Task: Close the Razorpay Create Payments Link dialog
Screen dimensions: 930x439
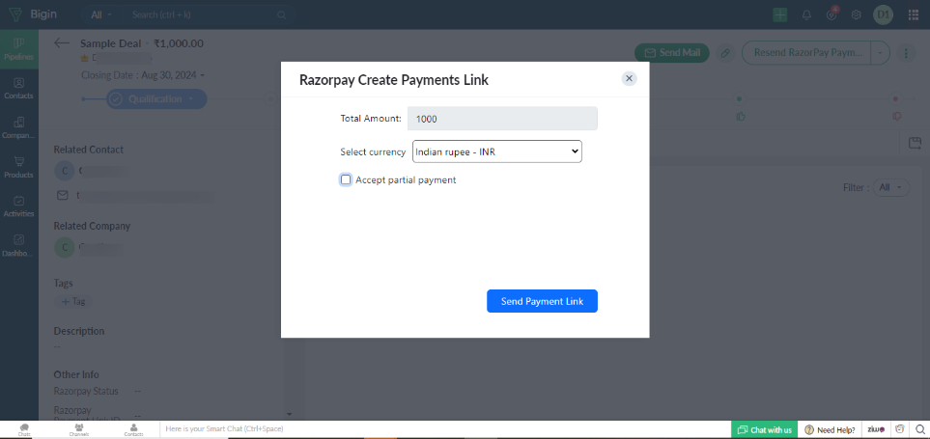Action: coord(630,78)
